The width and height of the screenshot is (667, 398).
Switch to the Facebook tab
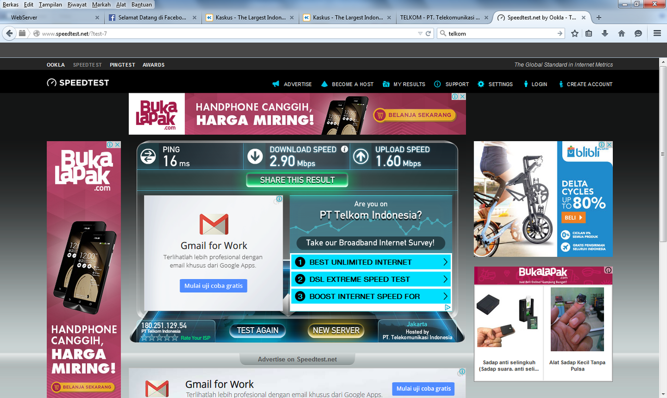152,17
